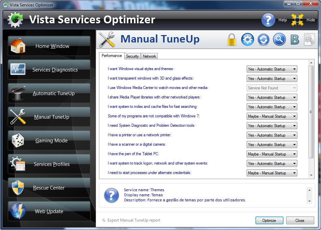Open the Web Update section
The height and width of the screenshot is (230, 321).
point(49,211)
